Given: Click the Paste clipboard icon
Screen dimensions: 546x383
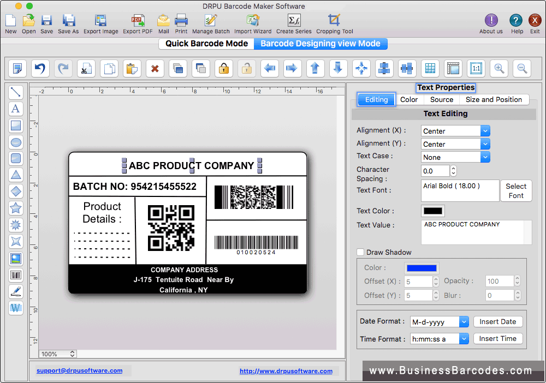Looking at the screenshot, I should 132,68.
